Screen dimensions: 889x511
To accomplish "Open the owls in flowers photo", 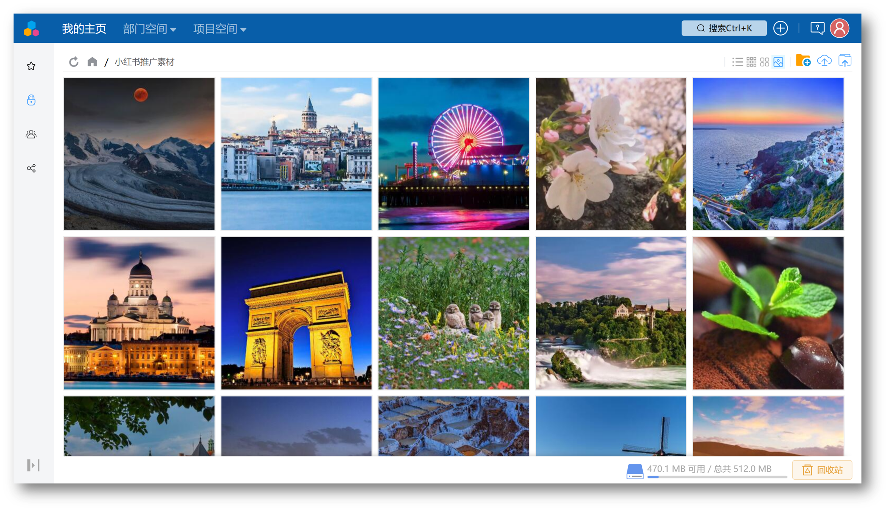I will [454, 313].
